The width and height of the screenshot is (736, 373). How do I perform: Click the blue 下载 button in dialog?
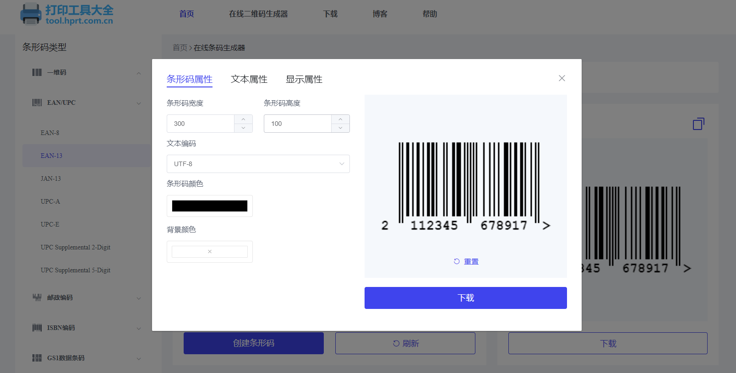(466, 298)
